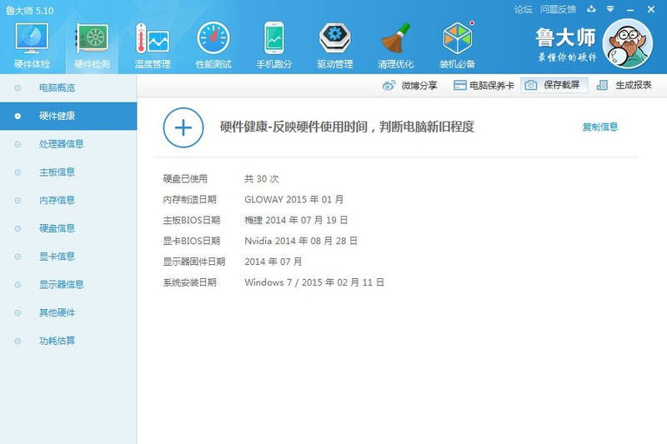This screenshot has height=444, width=667.
Task: Click value 梅捷 2014 年 07 月 19 日
Action: point(296,220)
